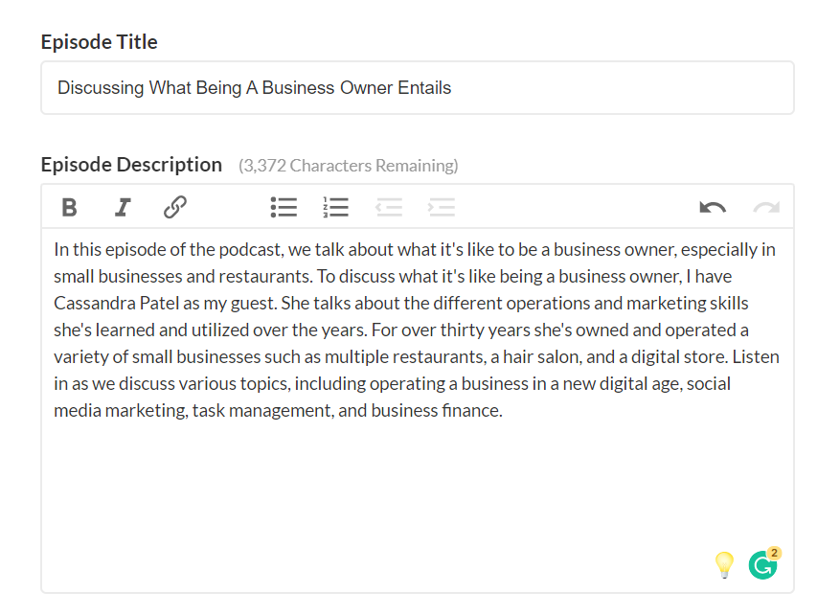The height and width of the screenshot is (615, 840).
Task: Click the yellow lightbulb suggestion icon
Action: 724,564
